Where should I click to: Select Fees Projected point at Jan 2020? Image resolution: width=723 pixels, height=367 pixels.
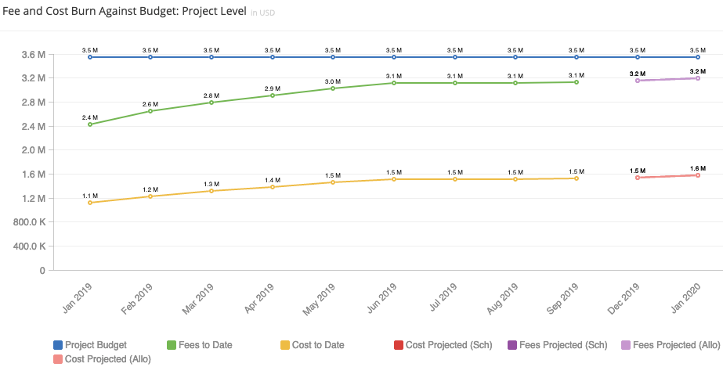(x=698, y=78)
